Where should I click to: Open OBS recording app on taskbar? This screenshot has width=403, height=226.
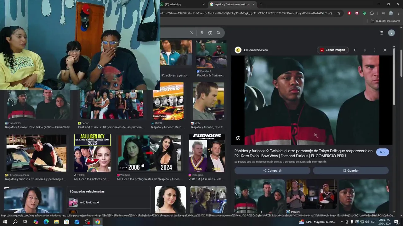tap(88, 222)
